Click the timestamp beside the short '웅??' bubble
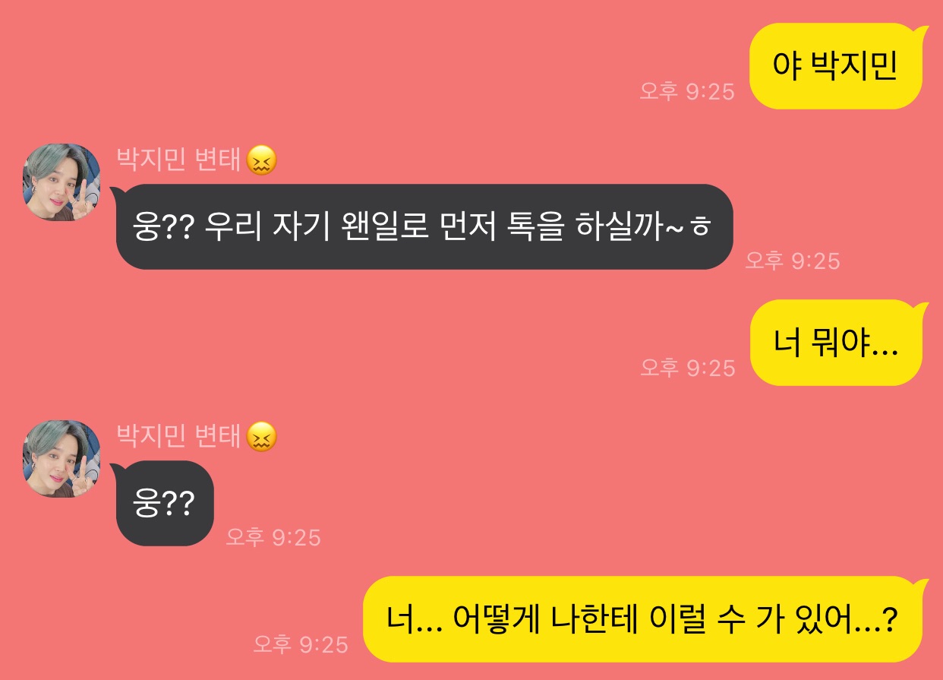Screen dimensions: 943x680 tap(273, 538)
